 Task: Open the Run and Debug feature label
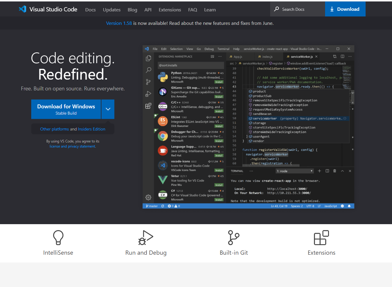(146, 253)
